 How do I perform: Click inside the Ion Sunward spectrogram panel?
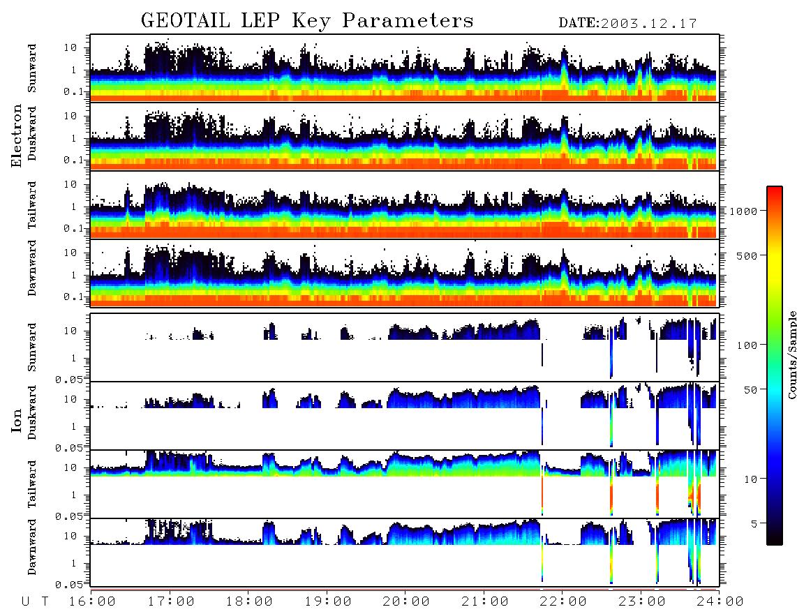(405, 347)
